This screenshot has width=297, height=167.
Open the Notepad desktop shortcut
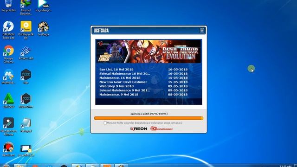pyautogui.click(x=26, y=125)
